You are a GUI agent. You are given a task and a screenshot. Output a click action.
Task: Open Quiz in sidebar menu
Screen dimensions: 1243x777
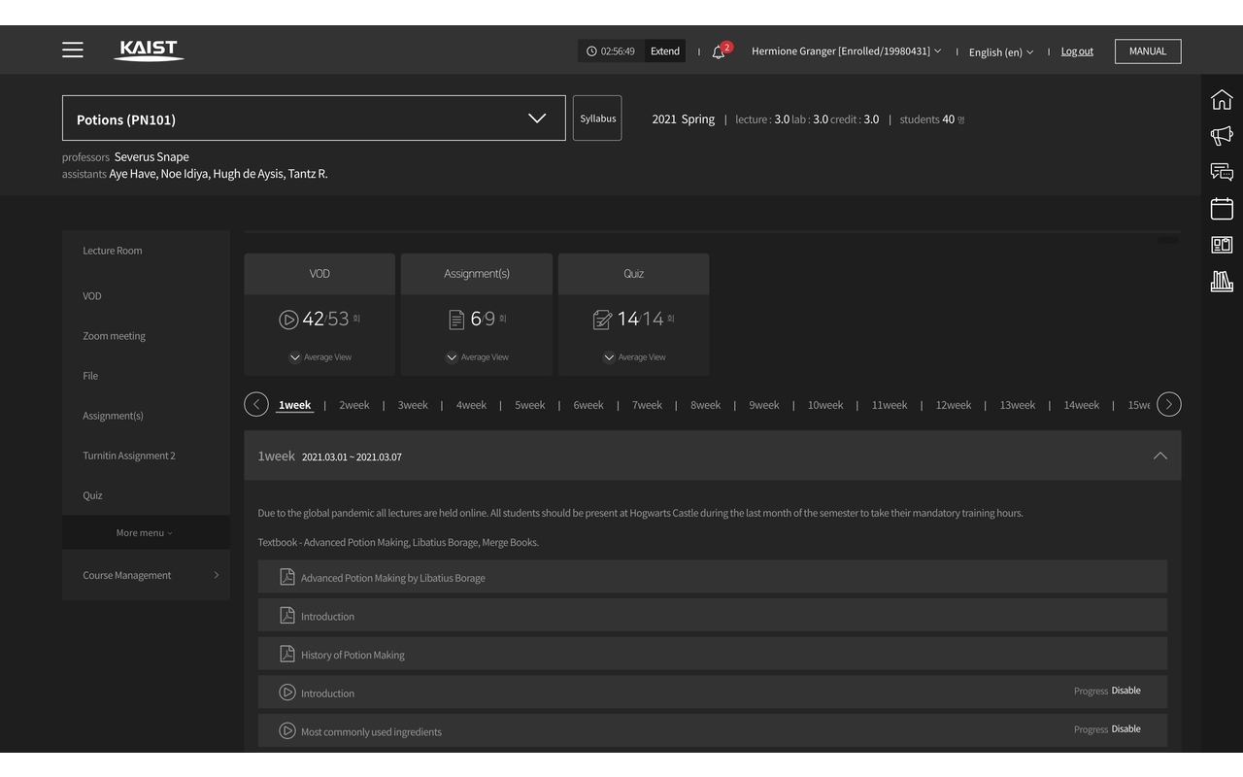(x=92, y=495)
